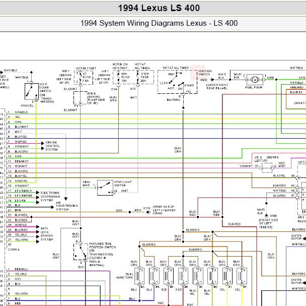
Task: Click the J/C 2 dashed junction box
Action: tap(267, 167)
